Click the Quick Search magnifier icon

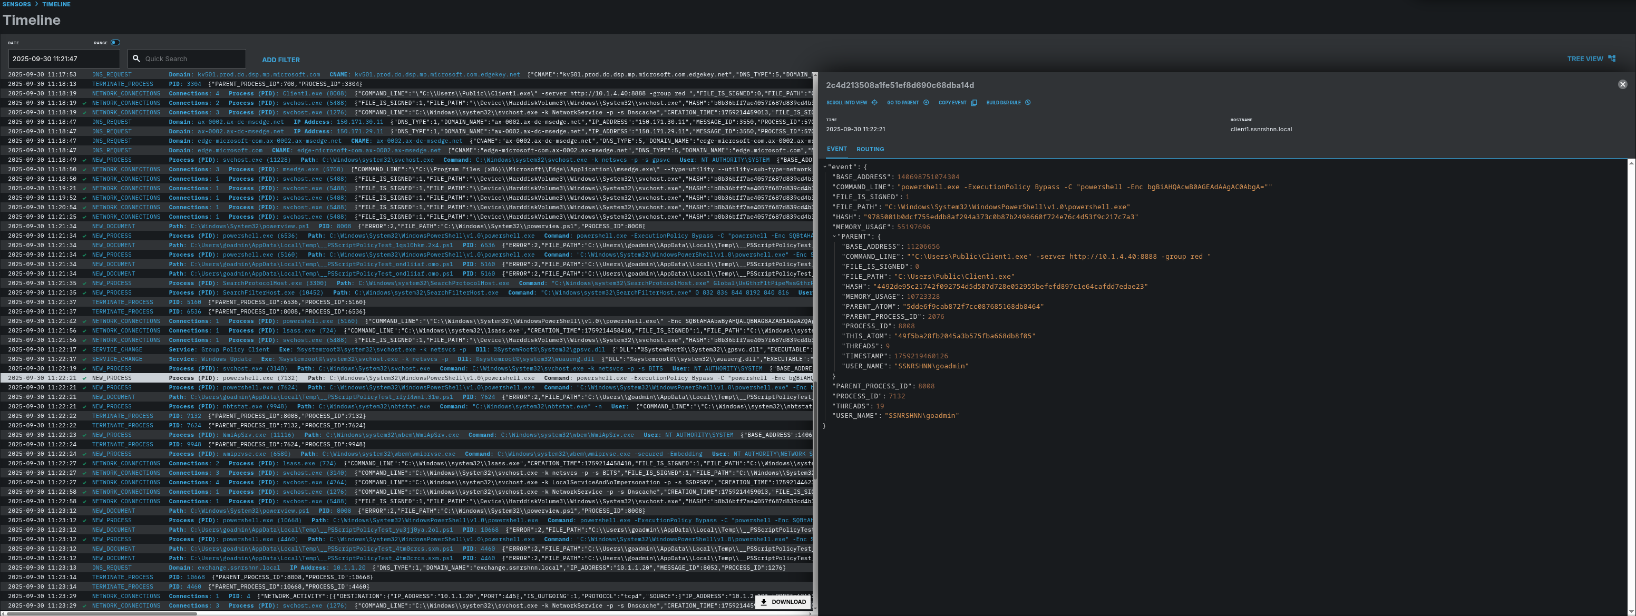pyautogui.click(x=136, y=58)
